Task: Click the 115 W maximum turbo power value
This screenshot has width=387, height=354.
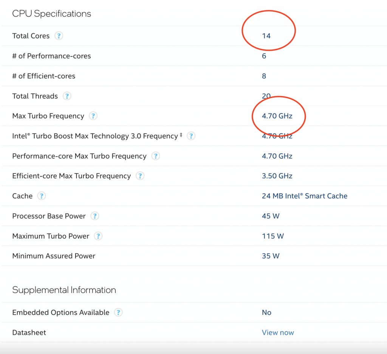Action: [272, 236]
